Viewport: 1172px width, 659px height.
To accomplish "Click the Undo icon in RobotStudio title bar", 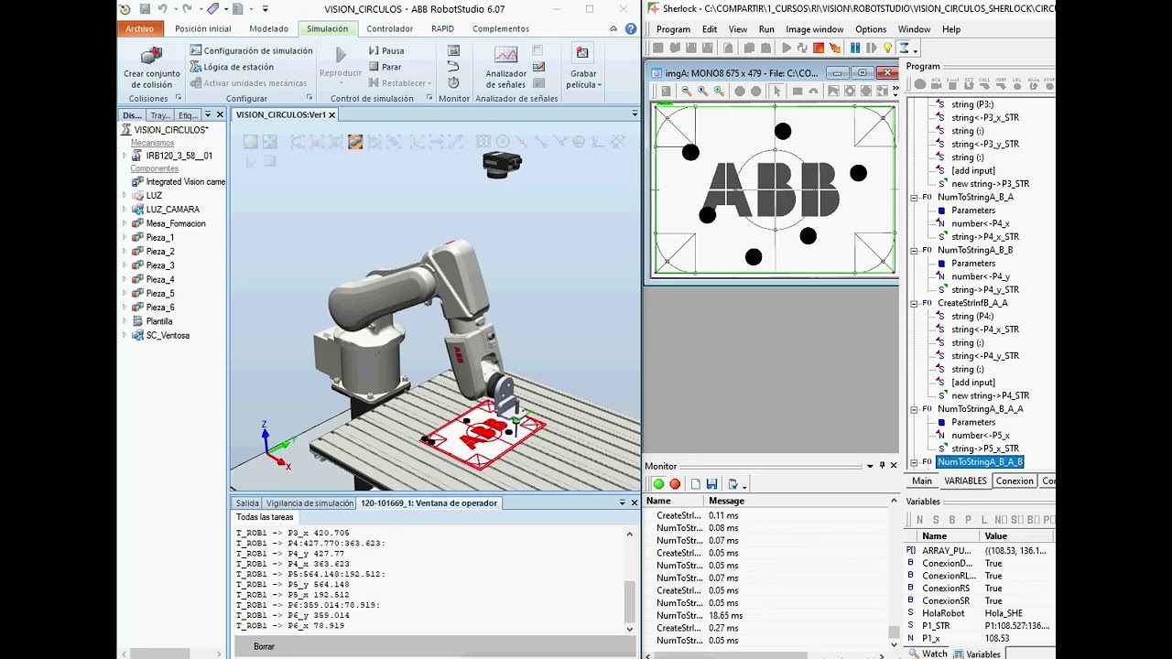I will 162,9.
